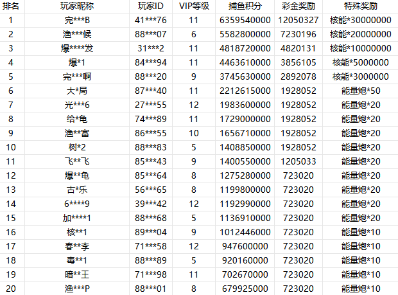This screenshot has height=295, width=398.
Task: Click the 特殊奖励 column header
Action: (x=360, y=6)
